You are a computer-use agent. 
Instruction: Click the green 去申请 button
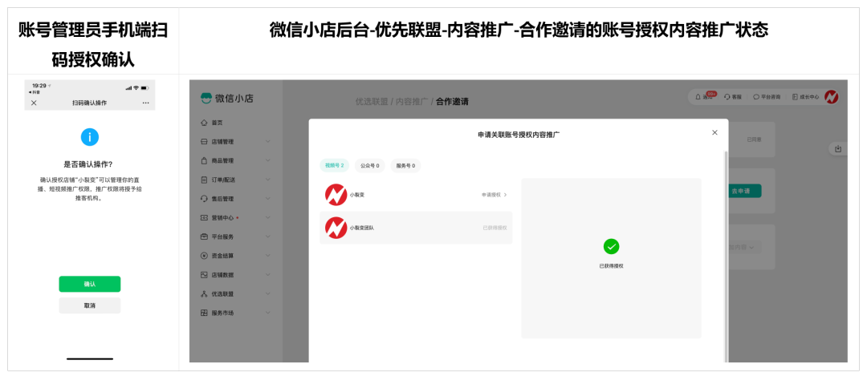coord(744,191)
